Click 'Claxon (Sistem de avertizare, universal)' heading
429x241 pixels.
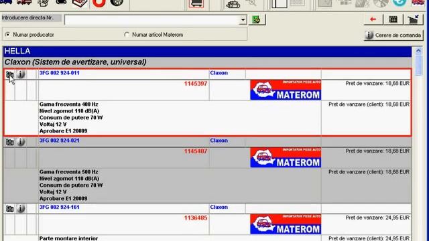75,62
